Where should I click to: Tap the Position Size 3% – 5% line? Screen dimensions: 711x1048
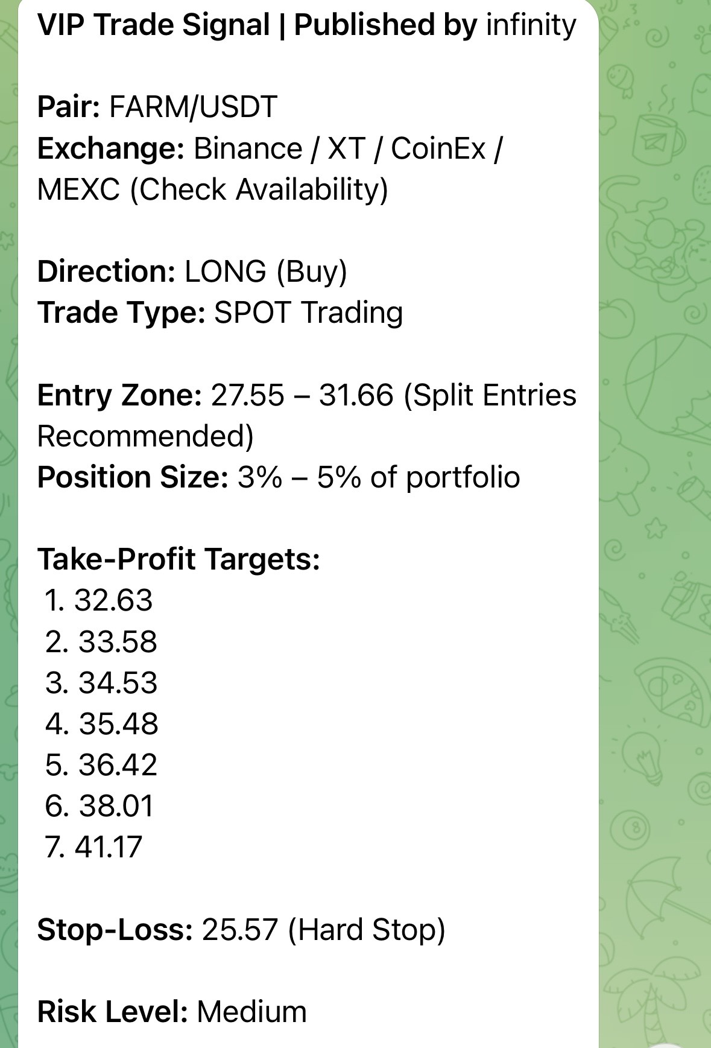click(x=278, y=477)
